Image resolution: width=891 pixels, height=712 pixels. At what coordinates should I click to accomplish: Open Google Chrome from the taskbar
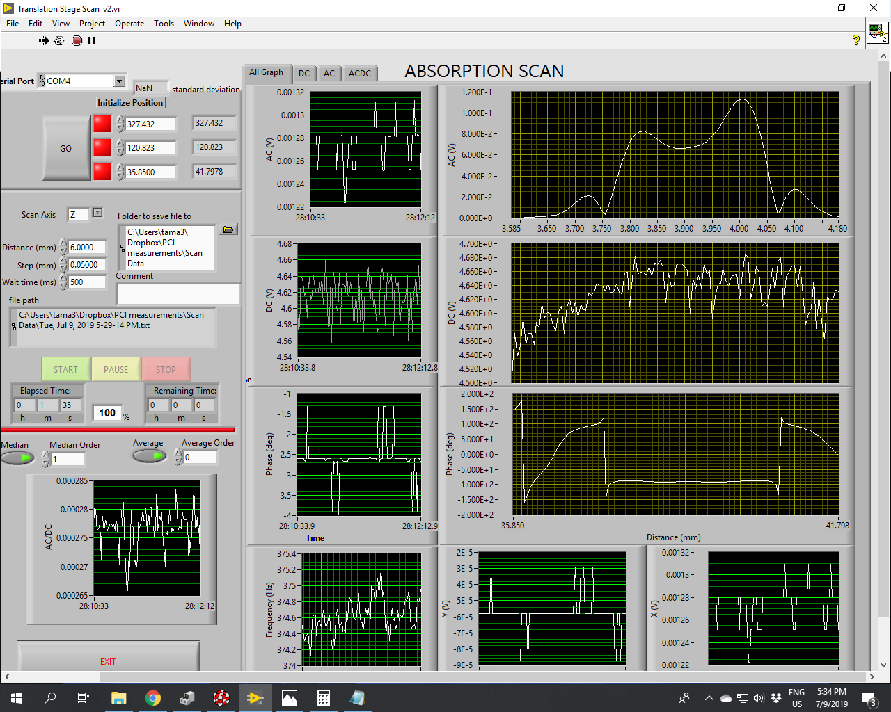tap(153, 698)
